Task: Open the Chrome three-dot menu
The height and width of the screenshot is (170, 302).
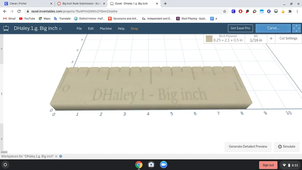Action: [297, 11]
